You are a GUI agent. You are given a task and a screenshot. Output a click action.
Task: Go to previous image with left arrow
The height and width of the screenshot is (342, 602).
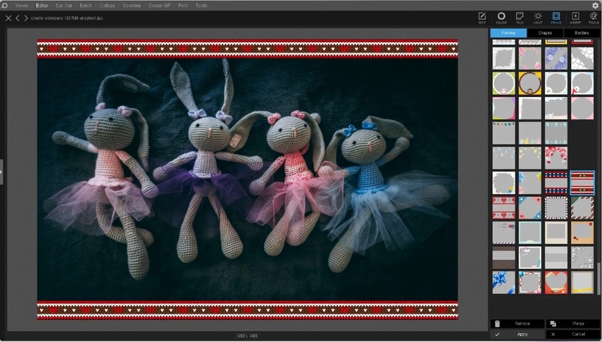point(17,18)
